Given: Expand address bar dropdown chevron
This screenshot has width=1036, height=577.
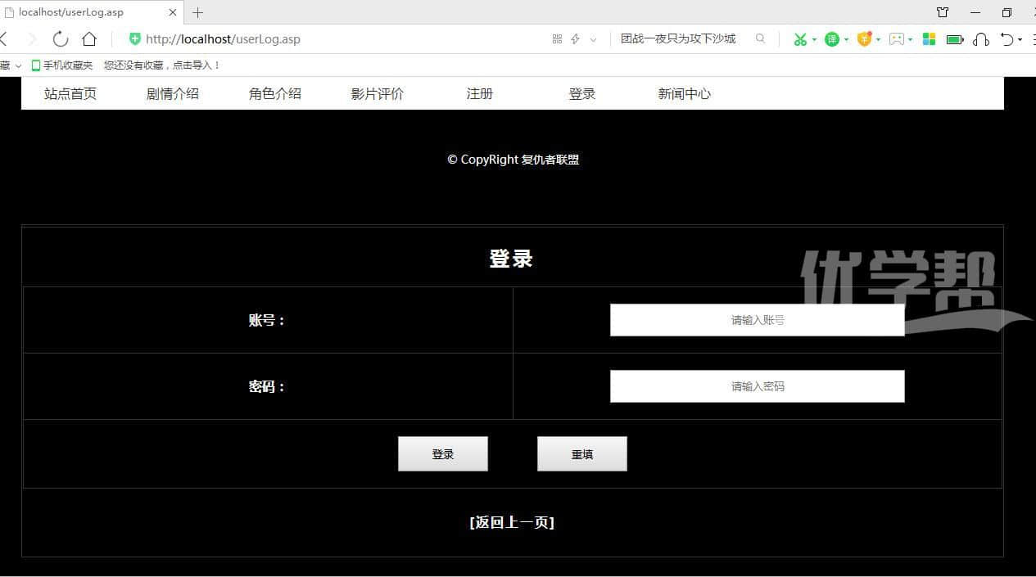Looking at the screenshot, I should (593, 39).
